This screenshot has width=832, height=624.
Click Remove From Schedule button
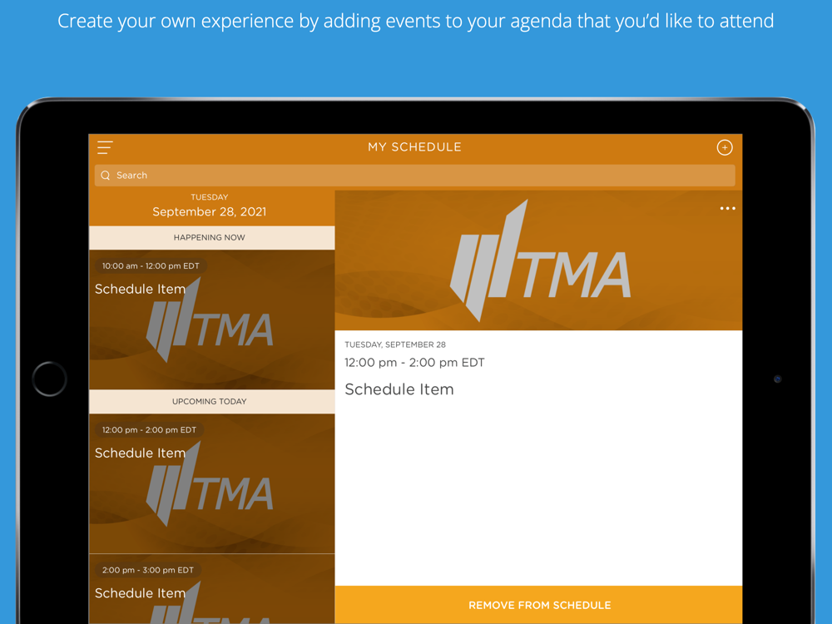pyautogui.click(x=538, y=605)
